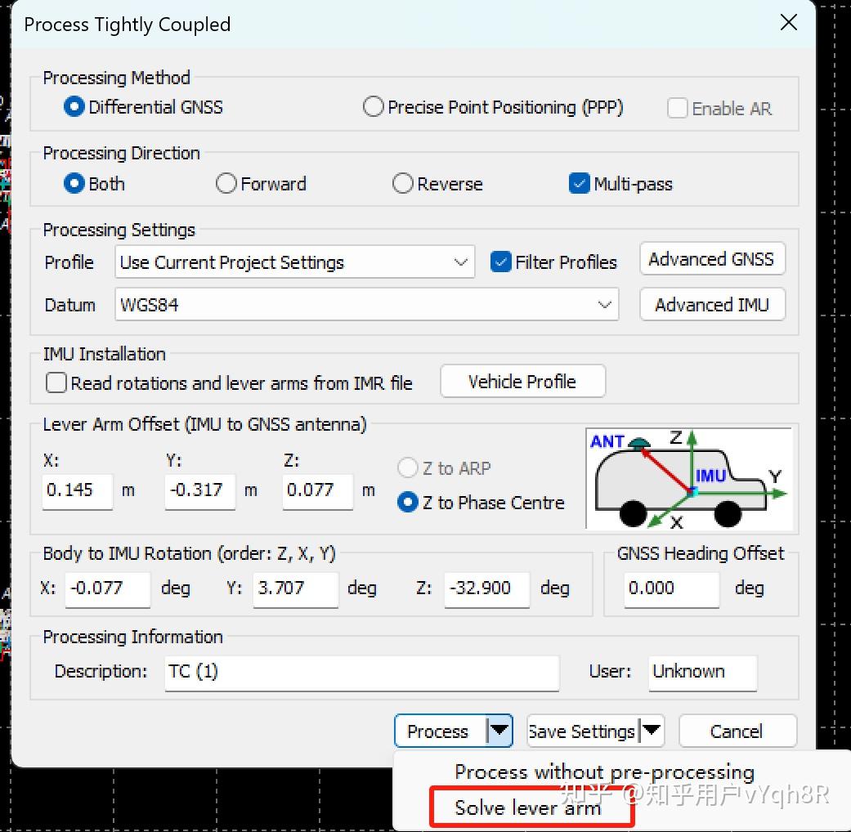Enable reading rotations from IMR file

pos(56,382)
